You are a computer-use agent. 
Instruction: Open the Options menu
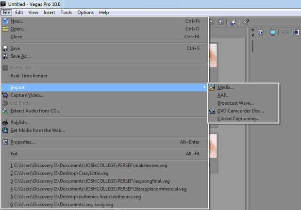click(85, 13)
